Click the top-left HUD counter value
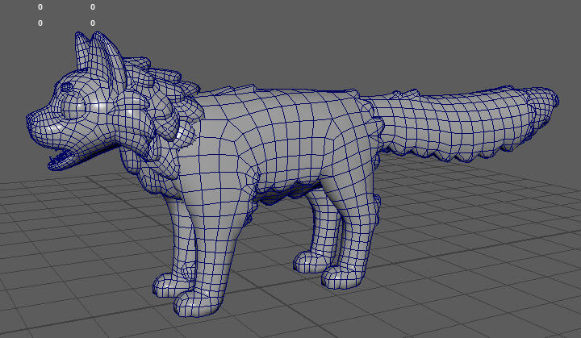Viewport: 581px width, 338px height. (x=40, y=6)
